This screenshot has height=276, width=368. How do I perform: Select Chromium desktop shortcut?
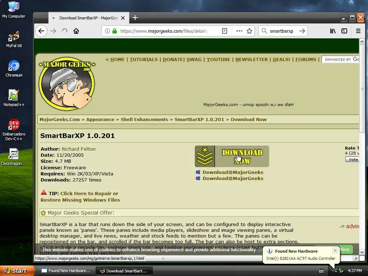point(14,69)
